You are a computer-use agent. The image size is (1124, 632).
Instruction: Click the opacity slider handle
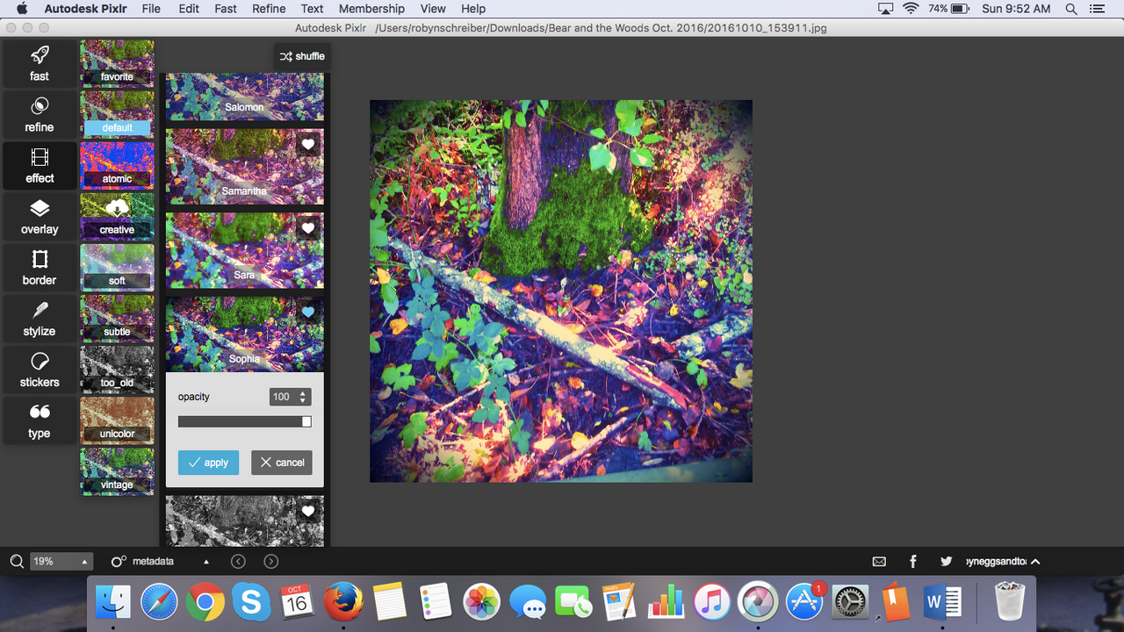306,421
